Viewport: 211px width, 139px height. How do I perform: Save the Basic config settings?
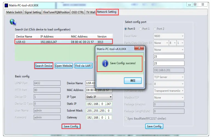pyautogui.click(x=71, y=126)
